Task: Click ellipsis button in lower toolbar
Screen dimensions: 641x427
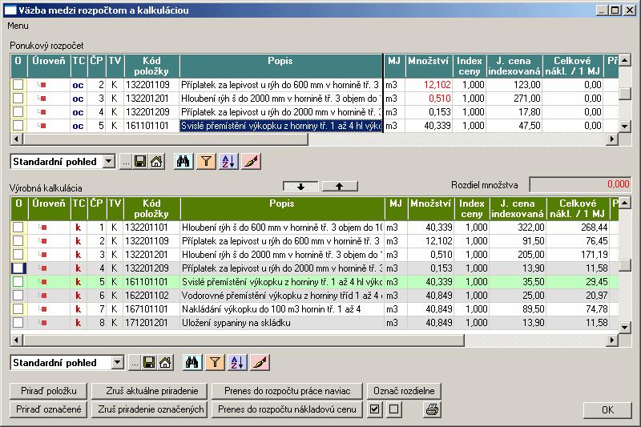Action: (135, 362)
